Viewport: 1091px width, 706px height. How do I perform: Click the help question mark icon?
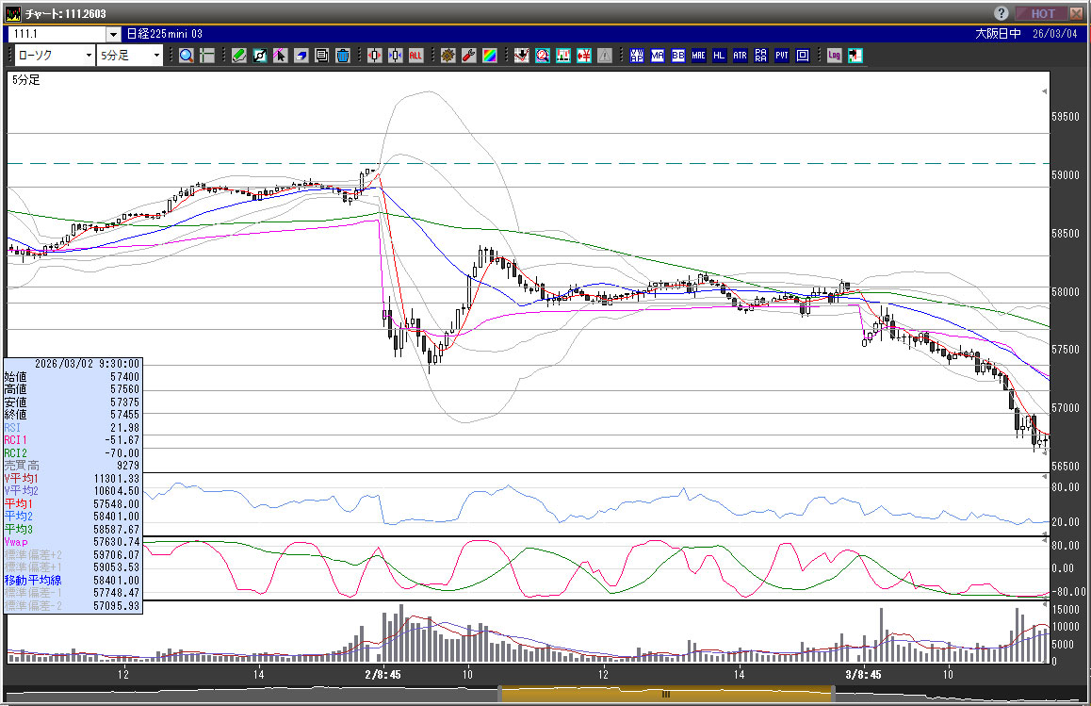point(1001,13)
